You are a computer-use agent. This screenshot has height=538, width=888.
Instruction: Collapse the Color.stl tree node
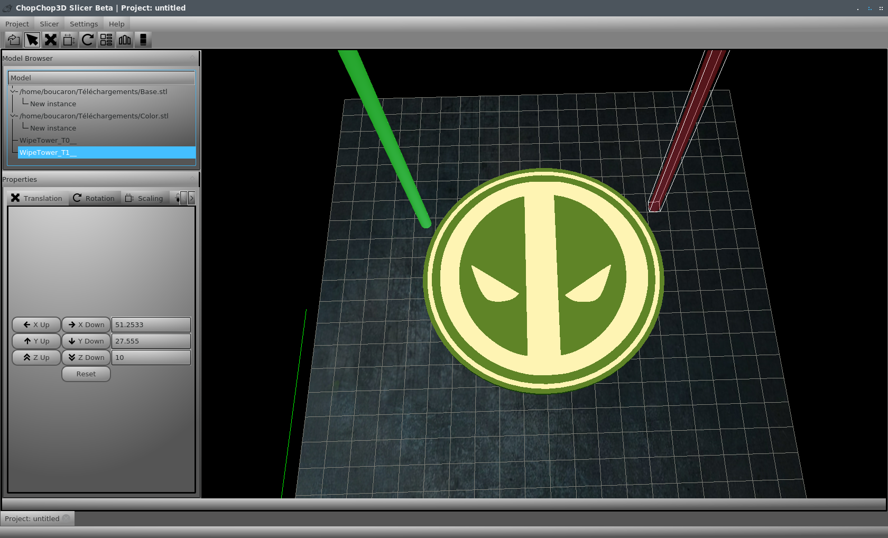(x=13, y=116)
